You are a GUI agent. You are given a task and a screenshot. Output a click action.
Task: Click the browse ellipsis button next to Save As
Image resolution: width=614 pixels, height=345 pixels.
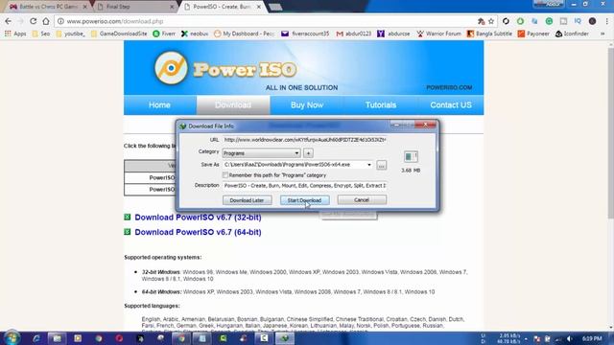pyautogui.click(x=381, y=165)
